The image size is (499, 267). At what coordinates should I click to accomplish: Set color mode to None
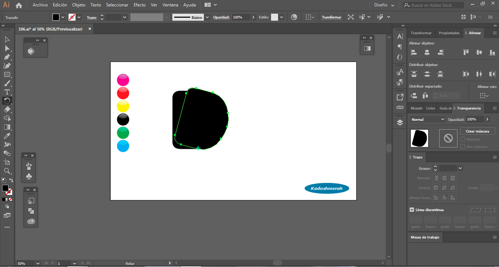[11, 199]
